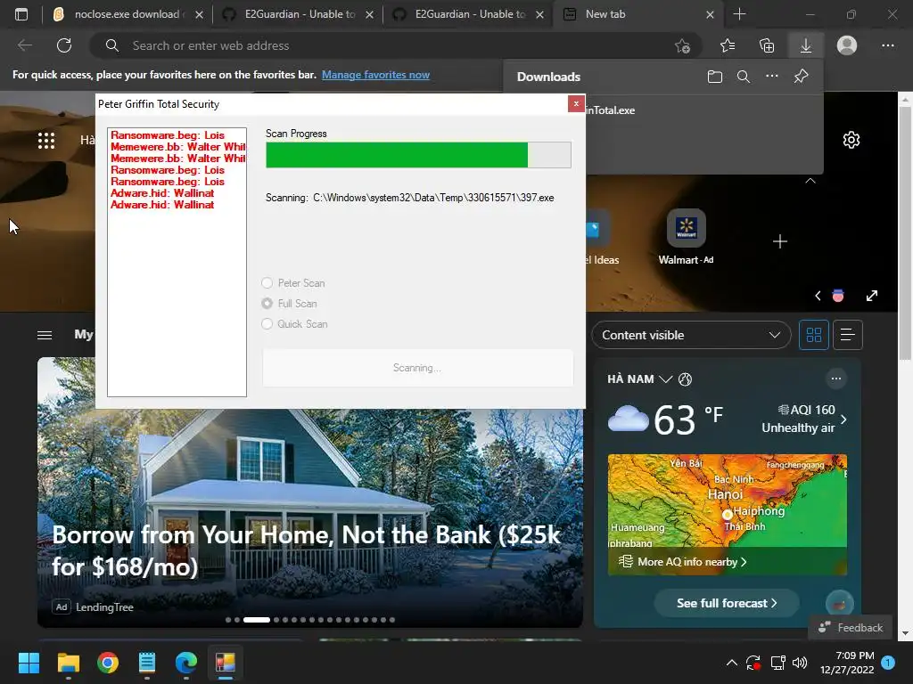
Task: Search downloads using magnifier icon
Action: (x=744, y=77)
